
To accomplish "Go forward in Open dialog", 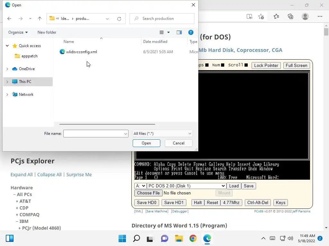I will tap(20, 19).
